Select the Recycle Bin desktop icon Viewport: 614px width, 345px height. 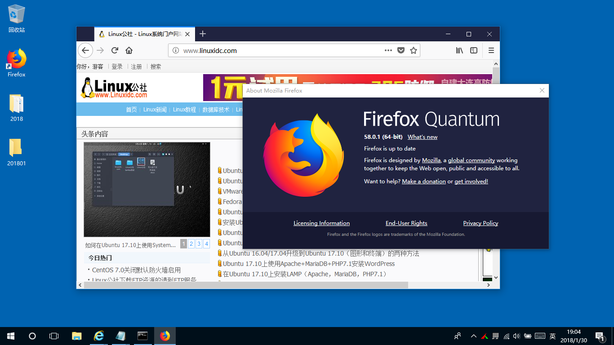(17, 19)
